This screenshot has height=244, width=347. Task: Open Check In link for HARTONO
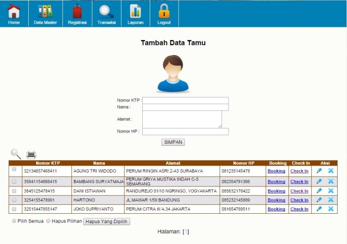(299, 200)
